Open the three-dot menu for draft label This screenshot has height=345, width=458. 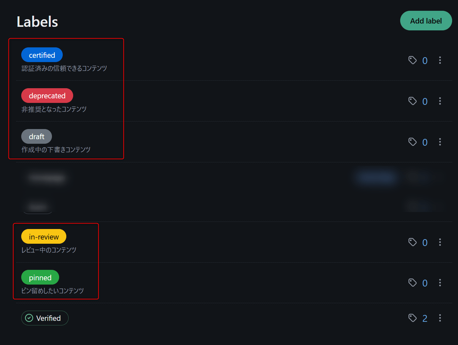click(x=440, y=142)
